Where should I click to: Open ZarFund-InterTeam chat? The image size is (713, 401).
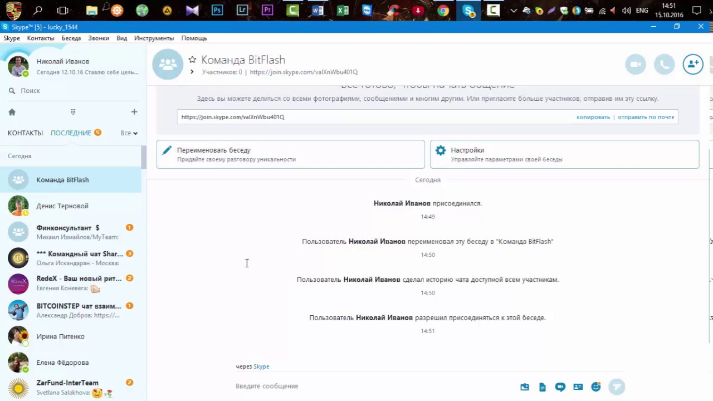click(x=71, y=388)
